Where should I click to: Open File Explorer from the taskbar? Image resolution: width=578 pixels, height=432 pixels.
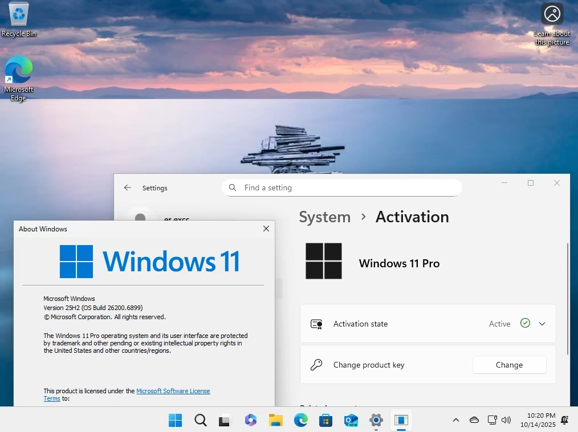tap(275, 420)
